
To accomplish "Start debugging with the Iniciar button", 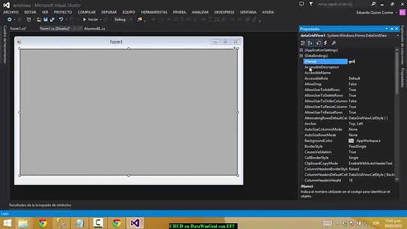I will [x=90, y=20].
